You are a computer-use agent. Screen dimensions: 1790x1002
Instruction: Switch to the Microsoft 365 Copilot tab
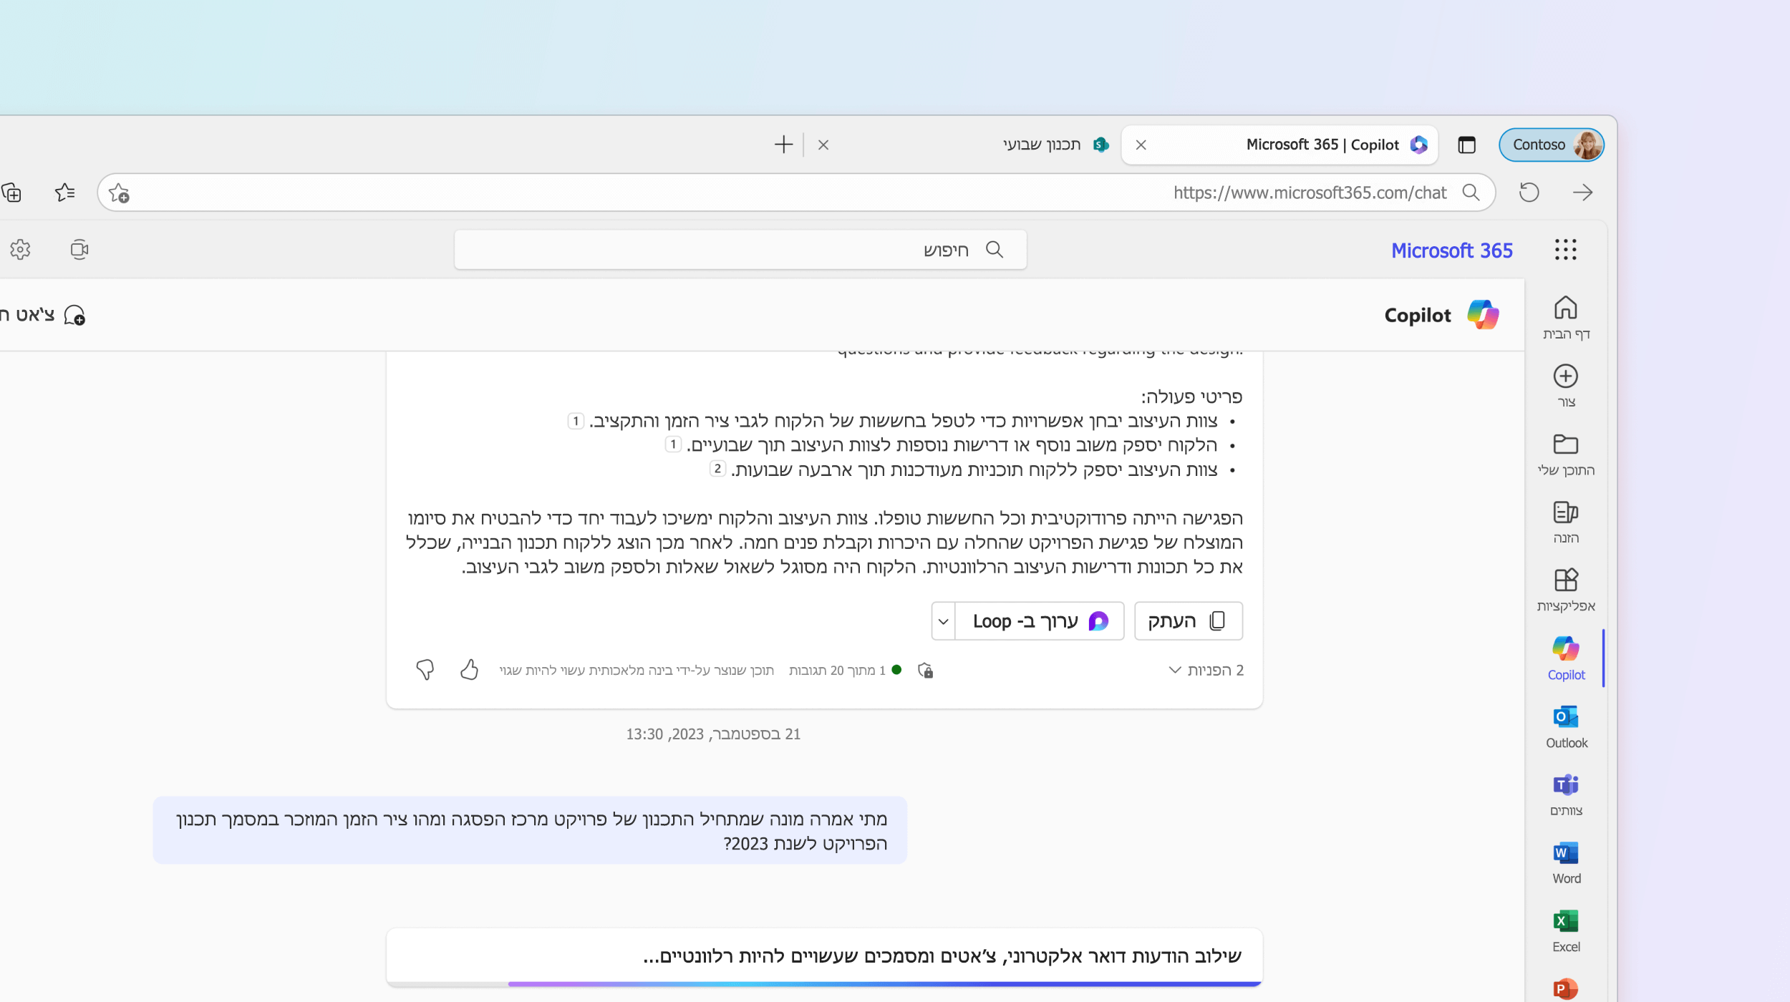(x=1279, y=145)
